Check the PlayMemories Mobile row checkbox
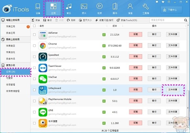Viewport: 190px width, 133px height. [x=34, y=101]
